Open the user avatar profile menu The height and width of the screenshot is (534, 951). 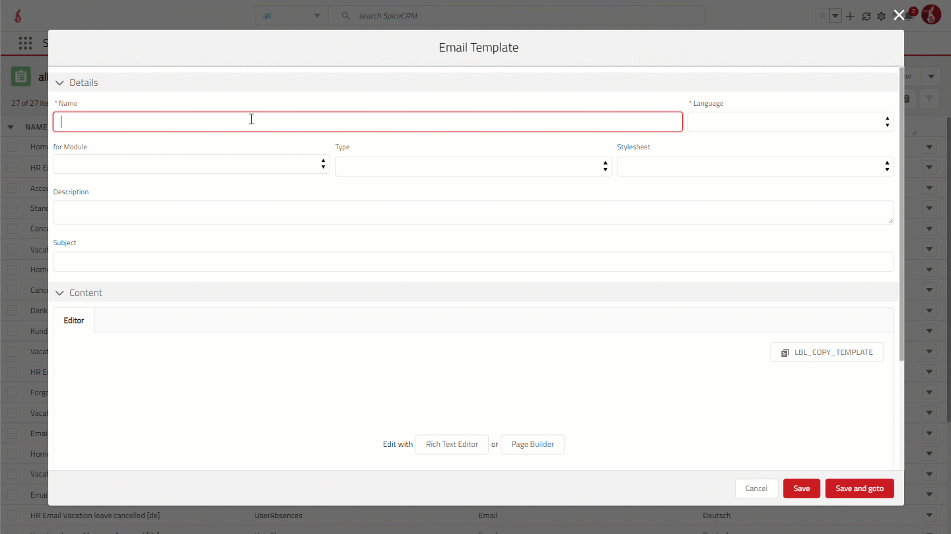point(931,15)
